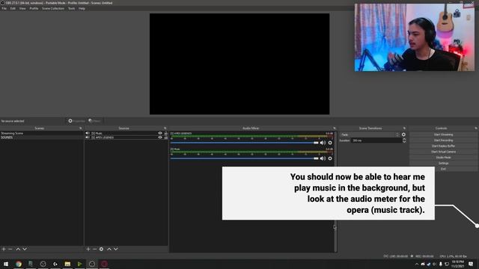Click Start Virtual Camera button
This screenshot has width=479, height=269.
(443, 152)
